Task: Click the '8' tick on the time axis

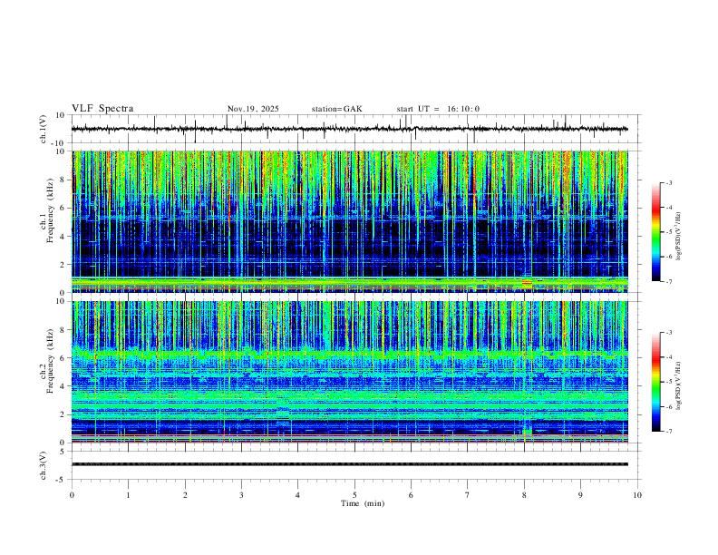Action: point(524,495)
